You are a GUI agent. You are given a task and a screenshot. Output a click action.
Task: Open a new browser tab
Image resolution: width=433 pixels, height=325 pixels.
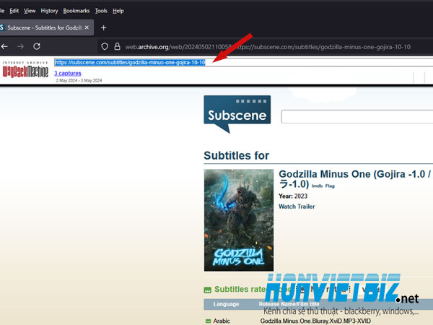click(103, 27)
